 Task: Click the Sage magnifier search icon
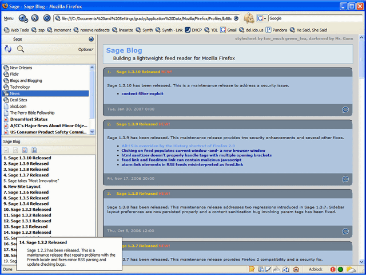[21, 49]
